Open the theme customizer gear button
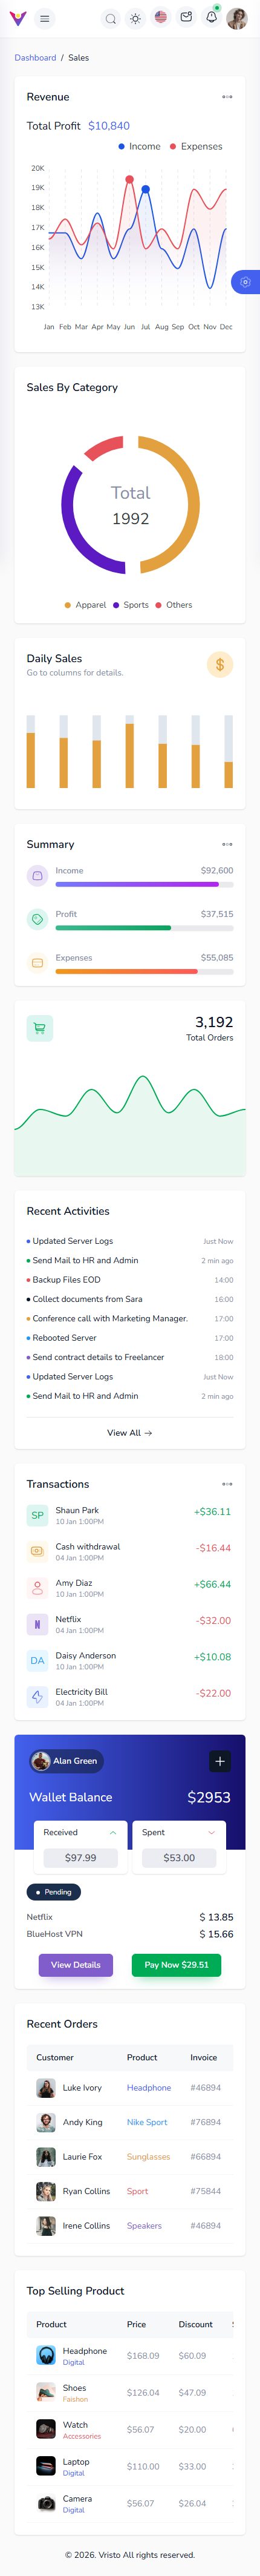Image resolution: width=260 pixels, height=2576 pixels. tap(246, 282)
